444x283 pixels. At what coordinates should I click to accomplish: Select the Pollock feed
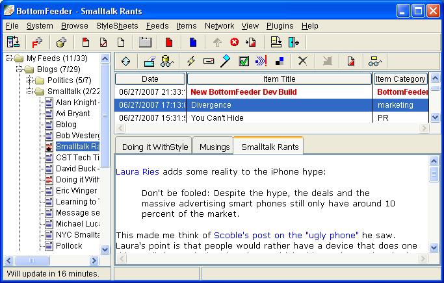pyautogui.click(x=69, y=246)
